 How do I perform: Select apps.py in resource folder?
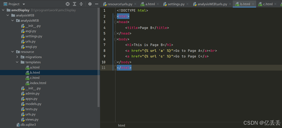(32, 99)
